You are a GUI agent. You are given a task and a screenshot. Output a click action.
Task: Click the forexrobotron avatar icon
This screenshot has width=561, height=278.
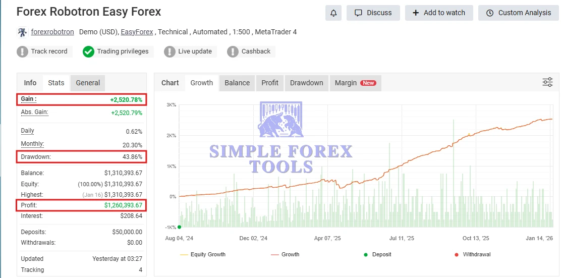point(22,32)
